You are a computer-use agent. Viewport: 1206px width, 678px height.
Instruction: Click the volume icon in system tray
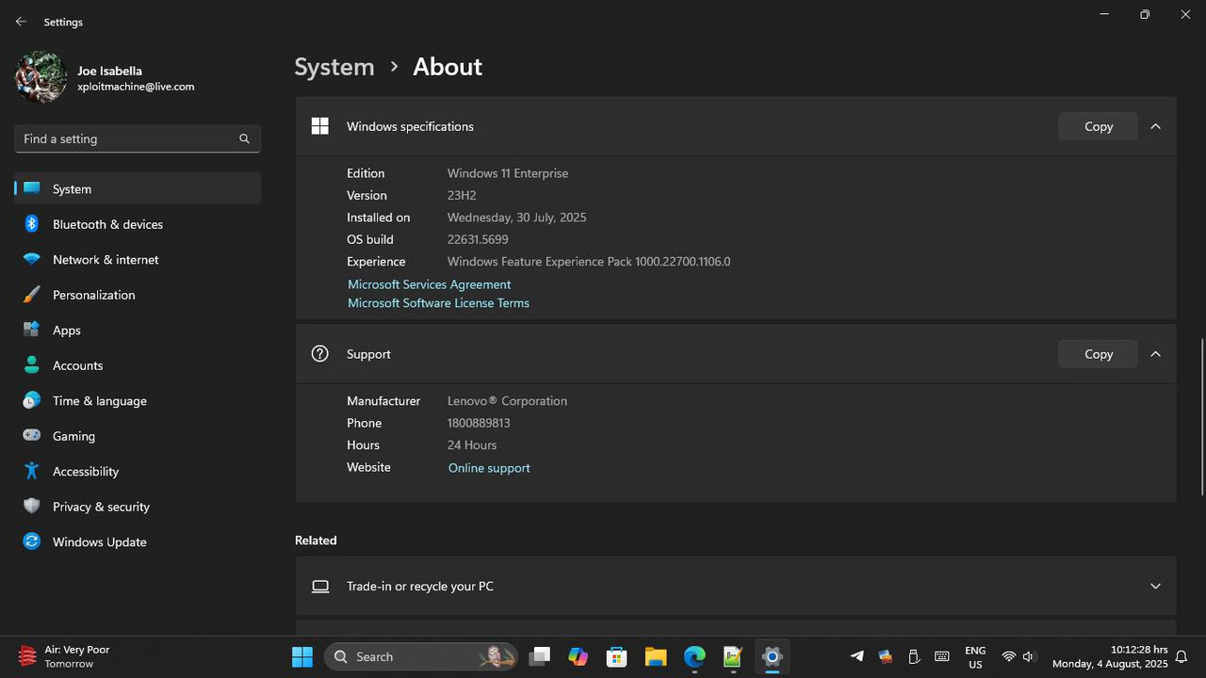tap(1029, 656)
